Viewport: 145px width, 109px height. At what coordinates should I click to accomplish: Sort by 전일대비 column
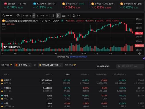pos(85,74)
